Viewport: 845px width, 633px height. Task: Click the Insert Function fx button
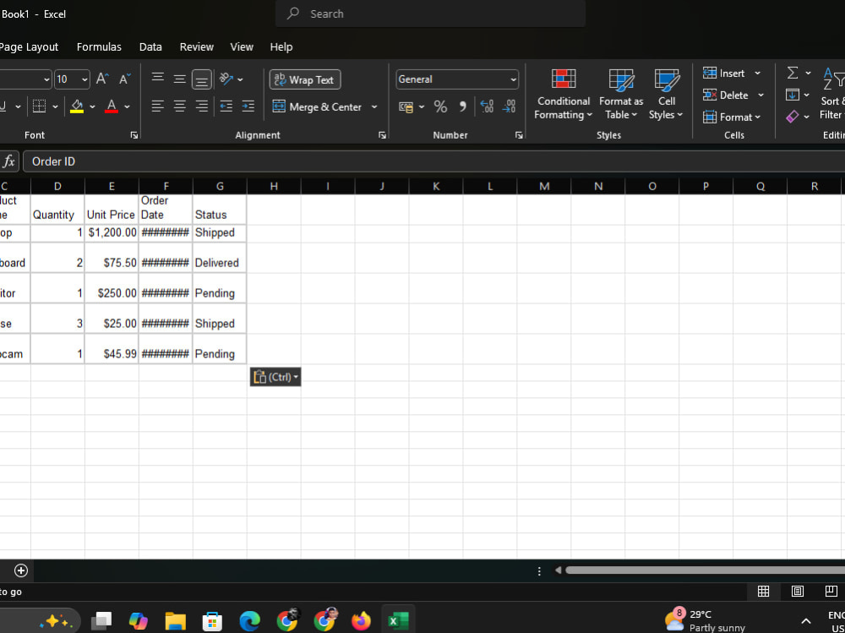coord(9,161)
